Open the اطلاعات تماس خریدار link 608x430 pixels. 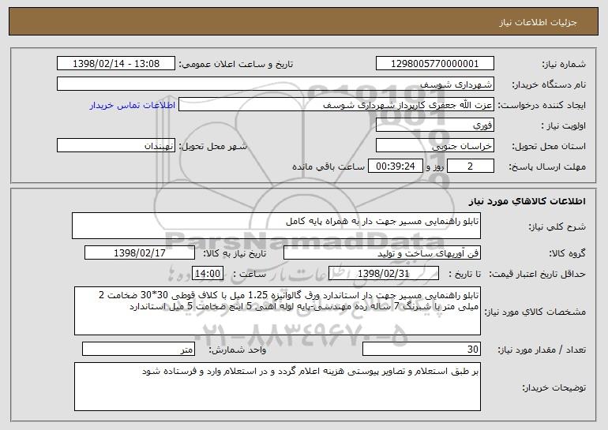[133, 105]
